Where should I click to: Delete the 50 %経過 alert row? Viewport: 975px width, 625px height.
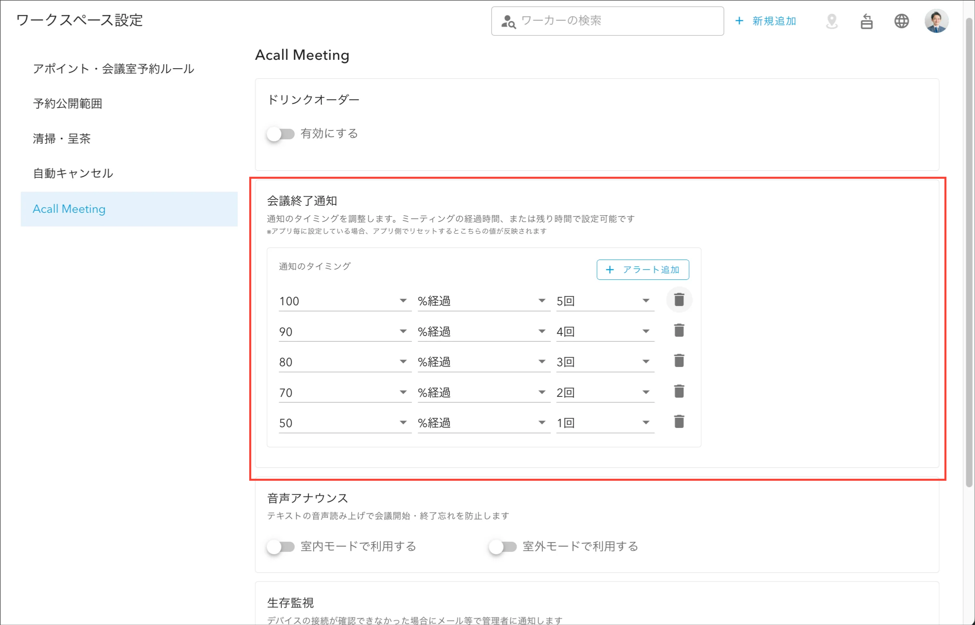coord(679,422)
